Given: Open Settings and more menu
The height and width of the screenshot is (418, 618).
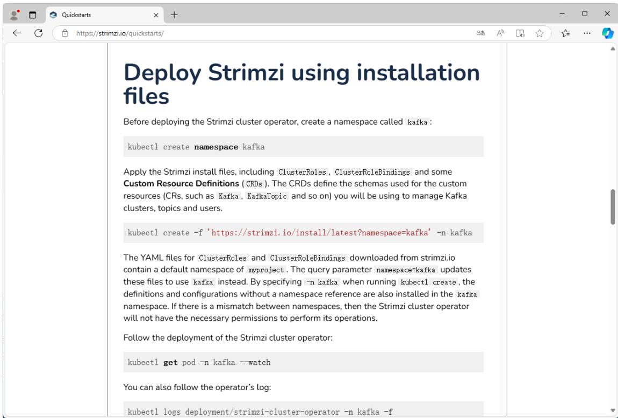Looking at the screenshot, I should click(587, 33).
